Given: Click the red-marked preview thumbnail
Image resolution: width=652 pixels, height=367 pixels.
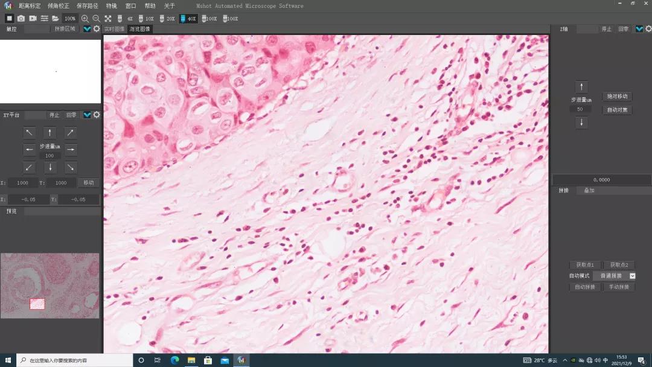Looking at the screenshot, I should 37,304.
